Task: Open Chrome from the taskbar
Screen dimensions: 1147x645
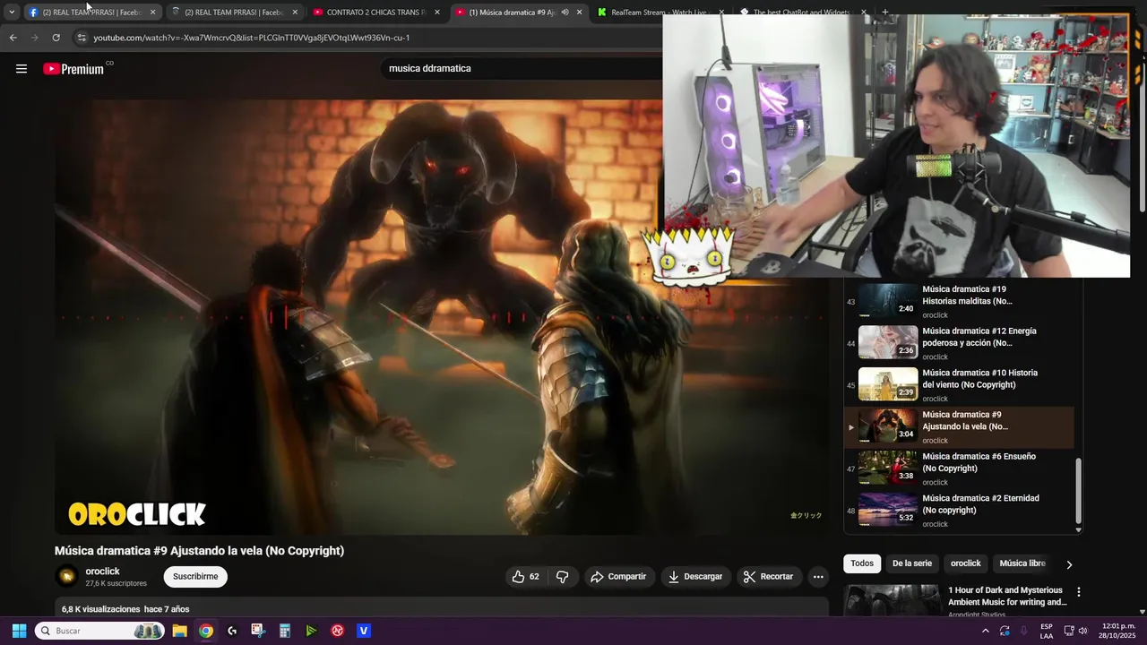Action: click(x=206, y=631)
